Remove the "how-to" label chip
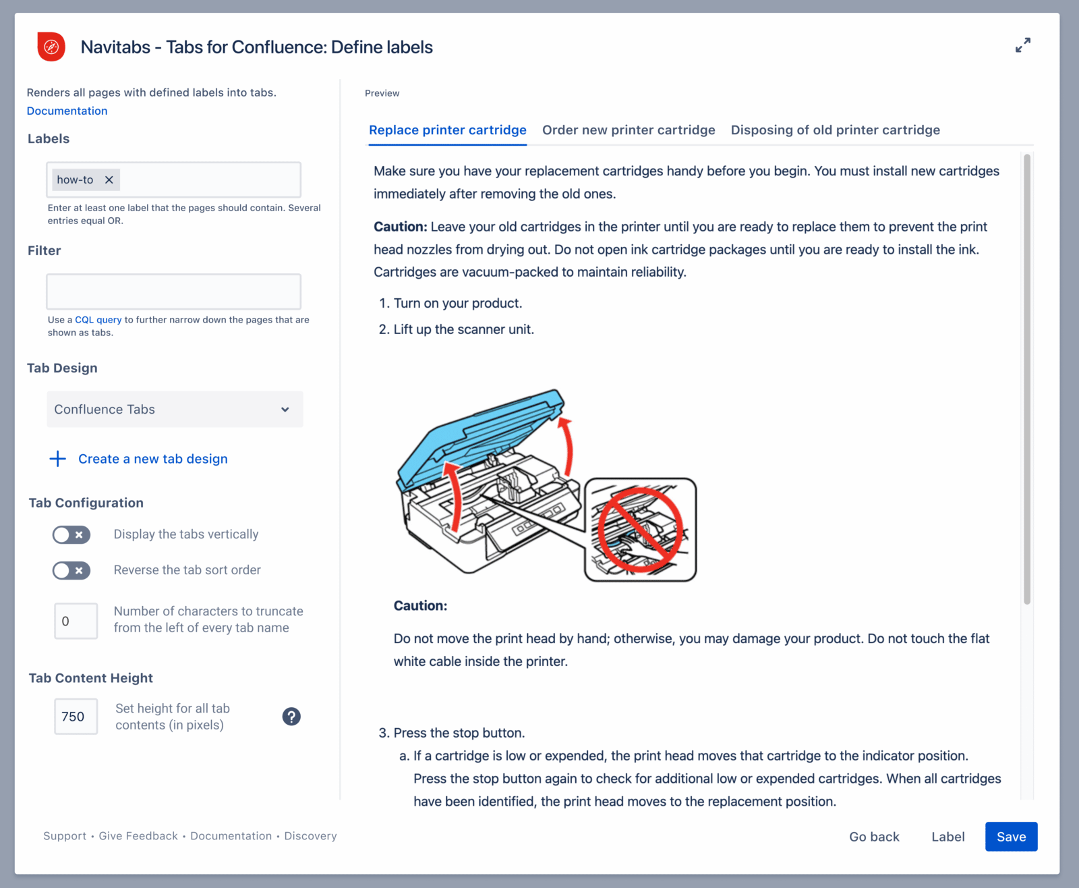The width and height of the screenshot is (1079, 888). point(109,179)
